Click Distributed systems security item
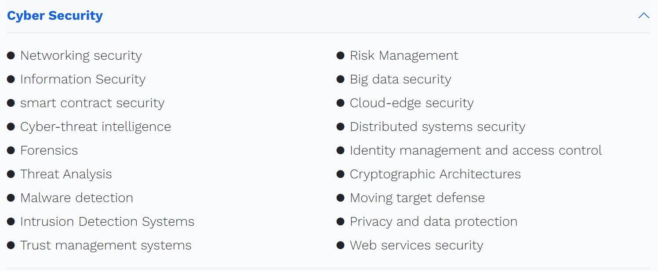This screenshot has height=271, width=658. coord(437,127)
